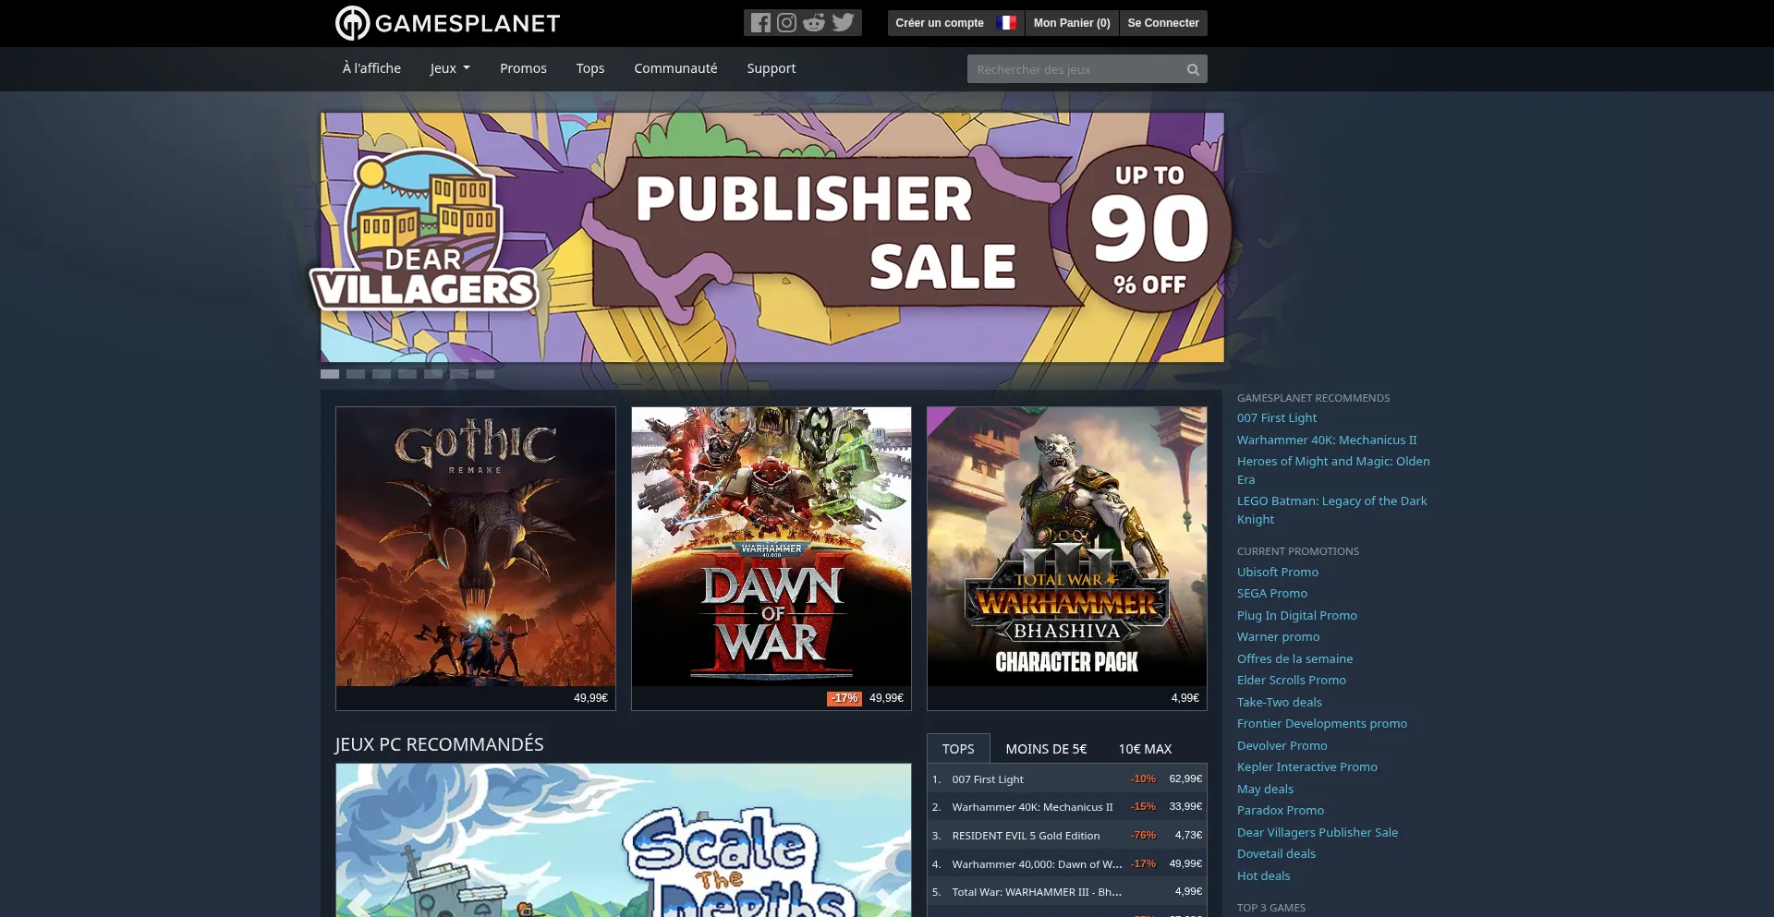1774x917 pixels.
Task: Open 007 First Light in tops list
Action: [1067, 778]
